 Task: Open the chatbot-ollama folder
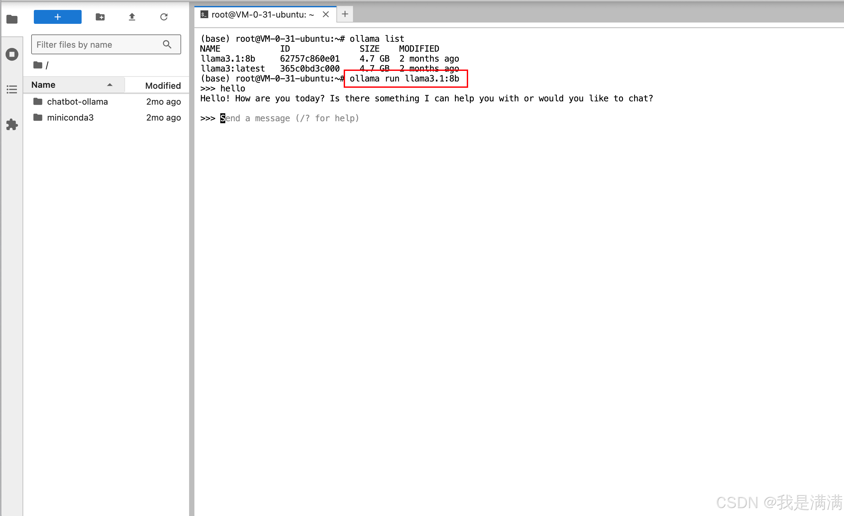pos(77,102)
